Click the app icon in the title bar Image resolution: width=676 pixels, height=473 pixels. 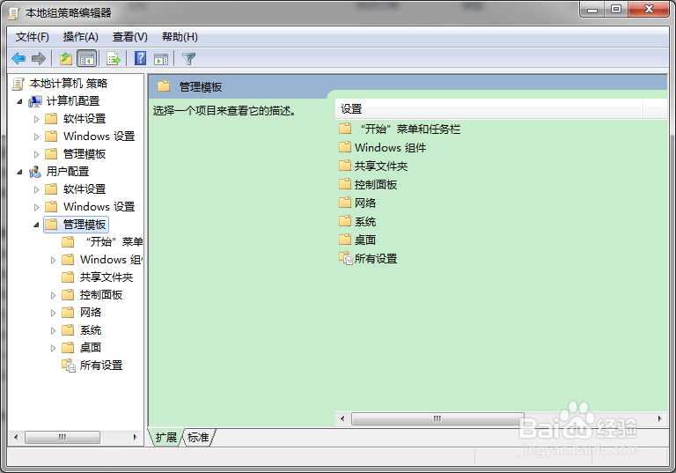click(14, 13)
